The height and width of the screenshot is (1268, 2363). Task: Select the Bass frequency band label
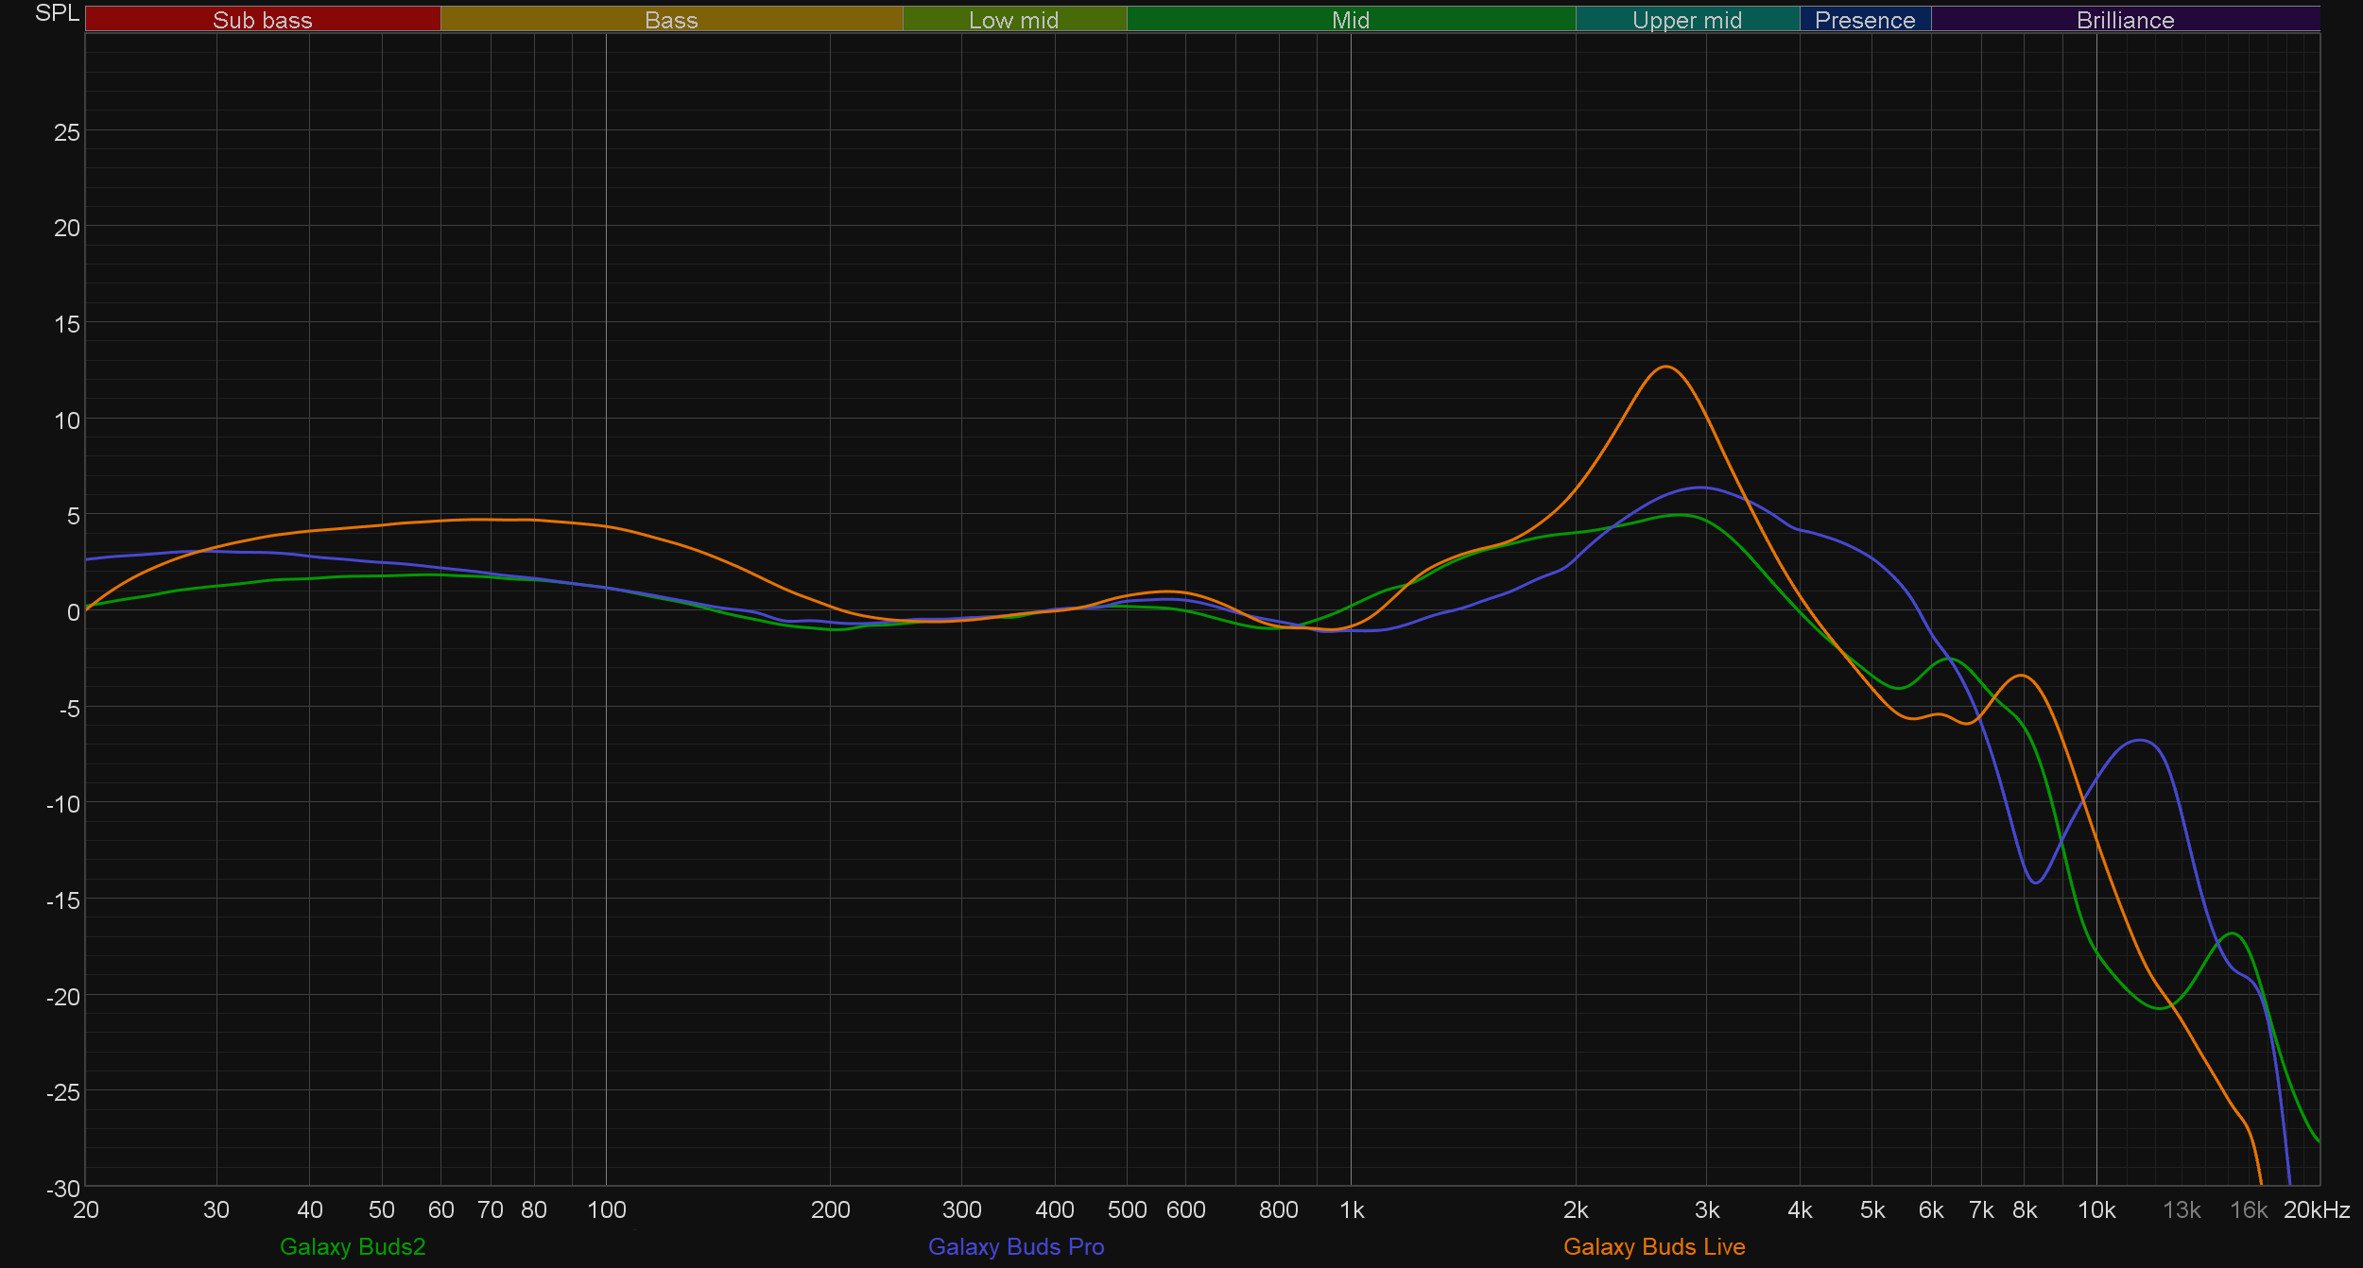tap(671, 19)
